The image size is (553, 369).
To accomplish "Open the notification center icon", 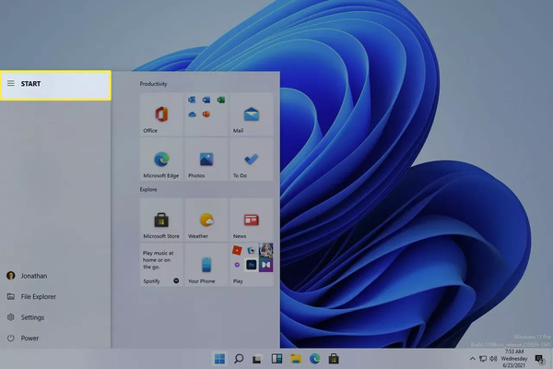I will pyautogui.click(x=539, y=359).
